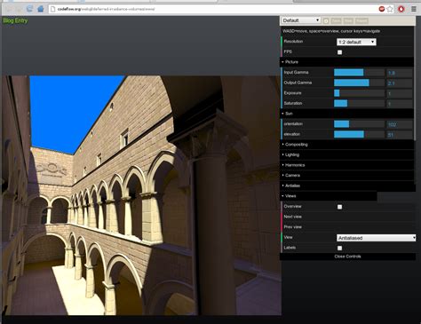Open the gear settings icon beside the preset dropdown
Viewport: 421px width, 324px height.
tap(326, 20)
